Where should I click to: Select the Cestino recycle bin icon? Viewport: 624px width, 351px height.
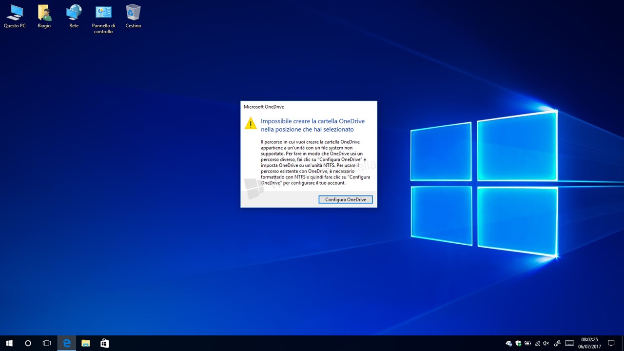[x=134, y=16]
